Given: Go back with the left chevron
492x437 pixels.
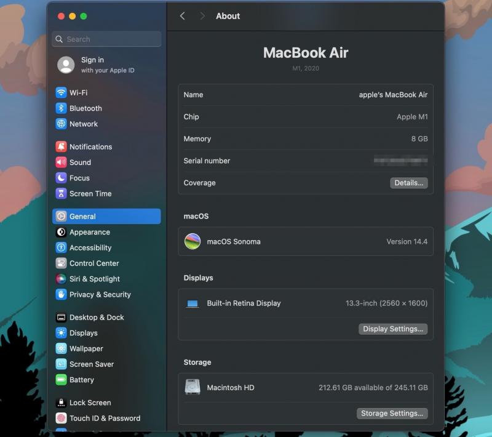Looking at the screenshot, I should pyautogui.click(x=183, y=16).
